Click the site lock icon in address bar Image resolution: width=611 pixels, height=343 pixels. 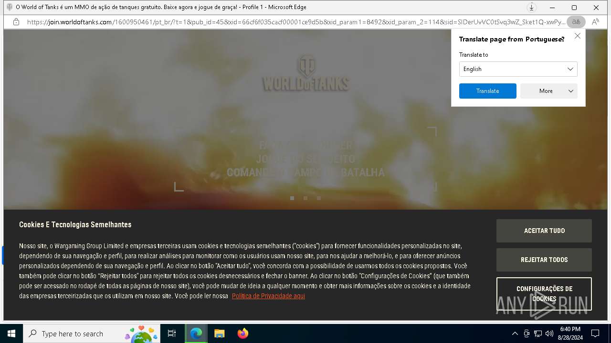pos(16,22)
